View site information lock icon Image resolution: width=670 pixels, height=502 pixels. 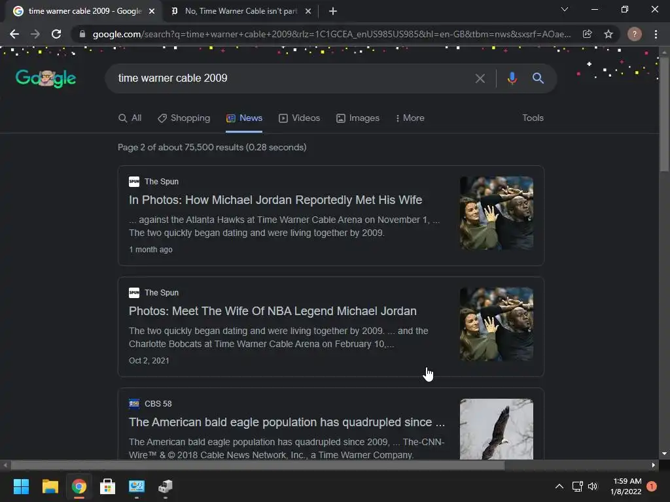point(82,34)
